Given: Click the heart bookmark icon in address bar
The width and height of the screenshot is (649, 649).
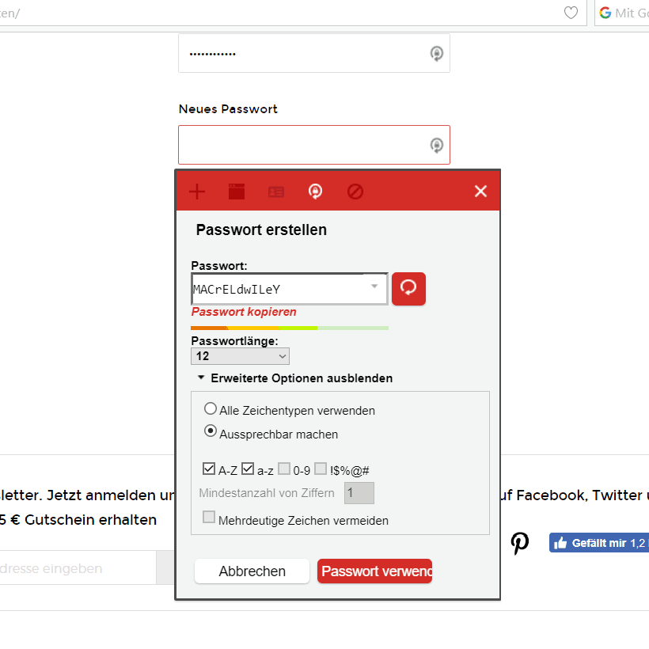Looking at the screenshot, I should click(x=571, y=13).
